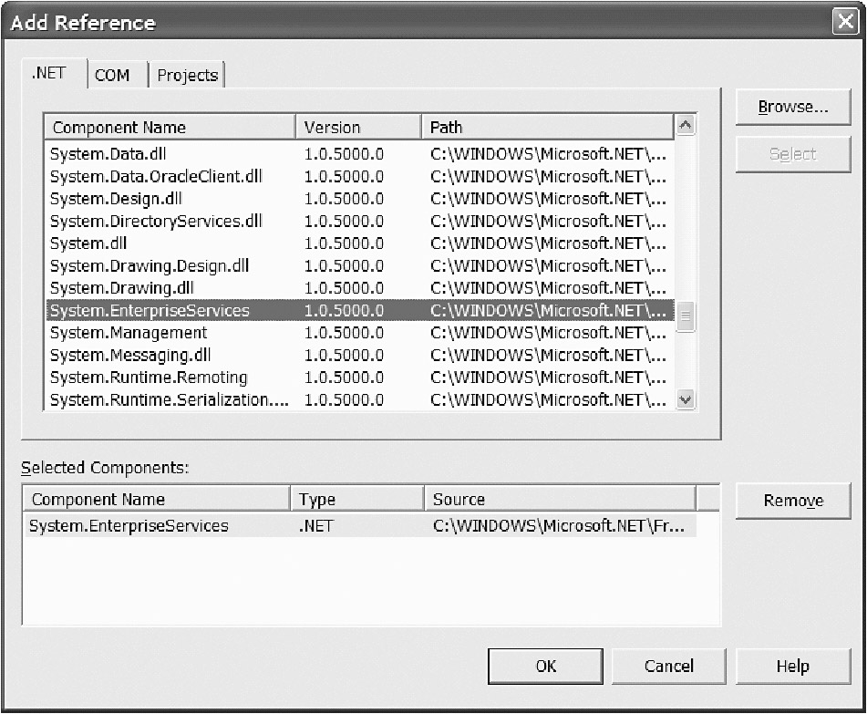The height and width of the screenshot is (714, 867).
Task: Click Cancel to dismiss dialog
Action: (x=668, y=666)
